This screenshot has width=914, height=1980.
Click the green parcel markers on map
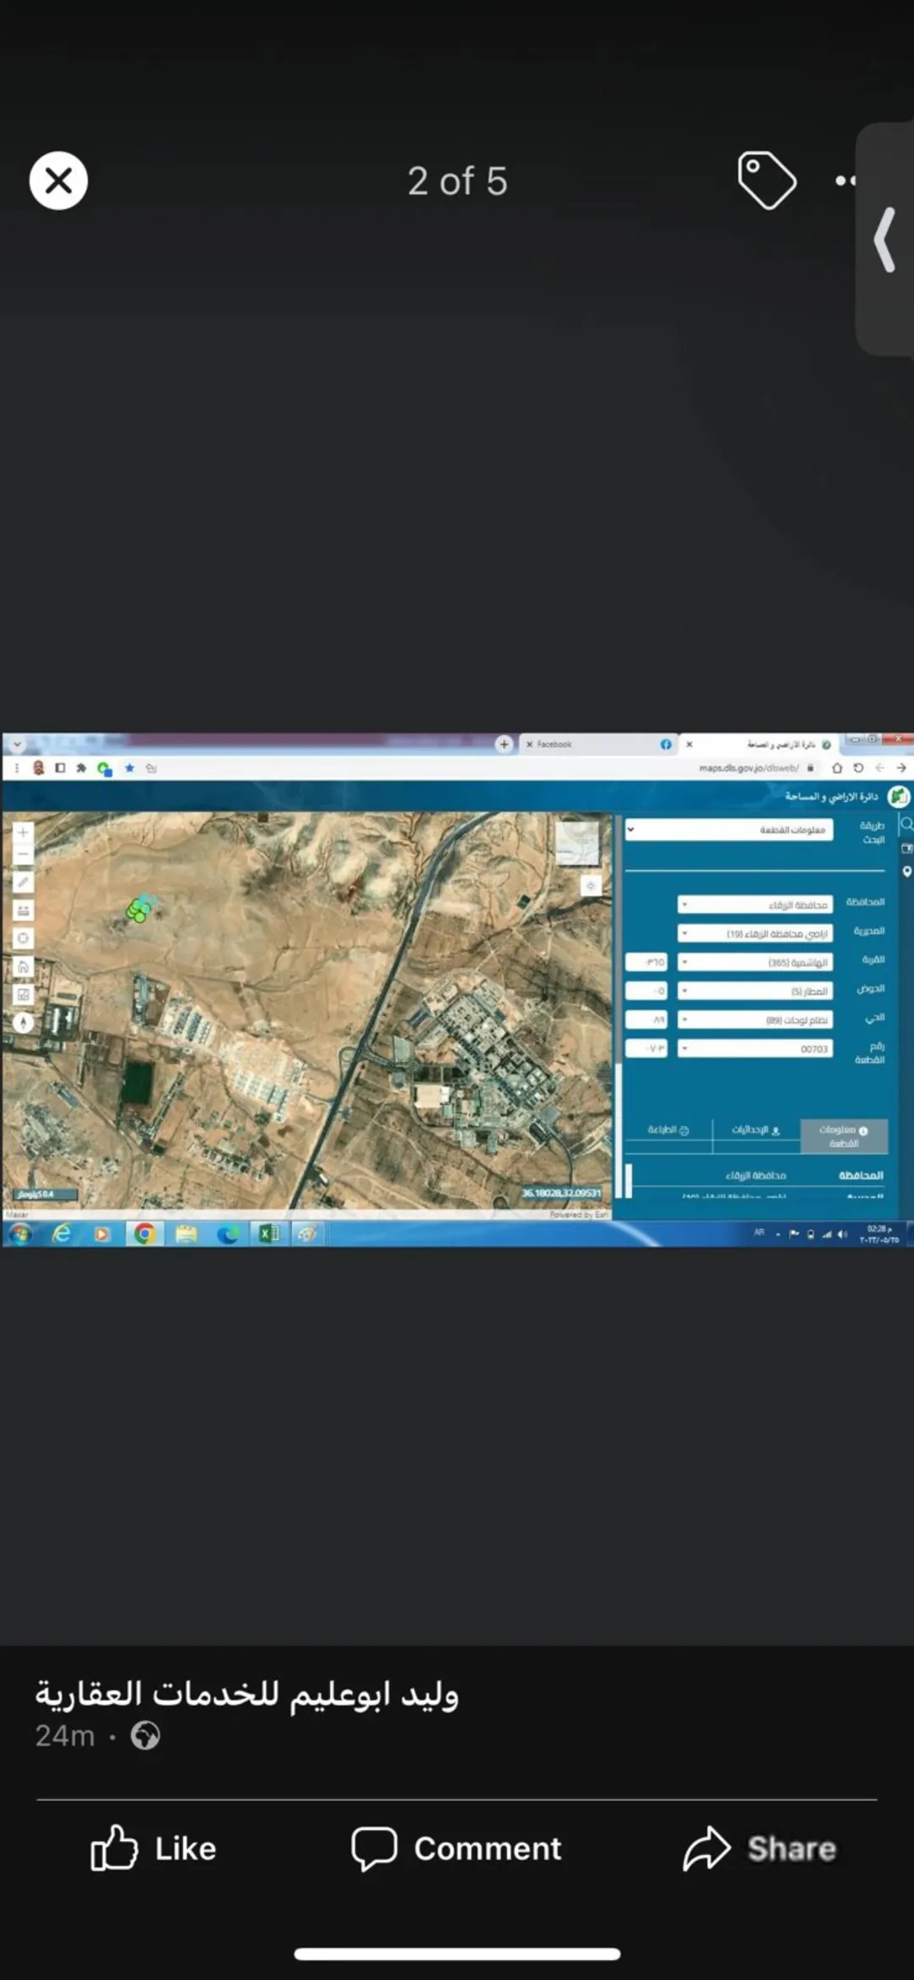(x=140, y=910)
